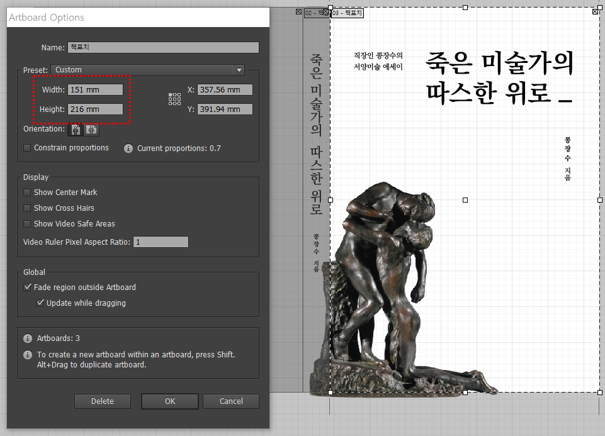
Task: Click the artboard bottom-left corner handle
Action: coord(331,393)
